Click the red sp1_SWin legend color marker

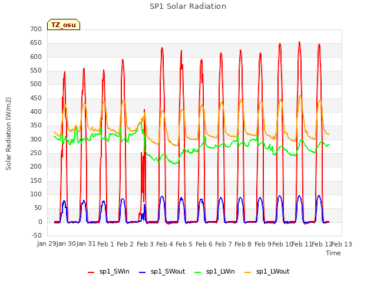point(91,272)
